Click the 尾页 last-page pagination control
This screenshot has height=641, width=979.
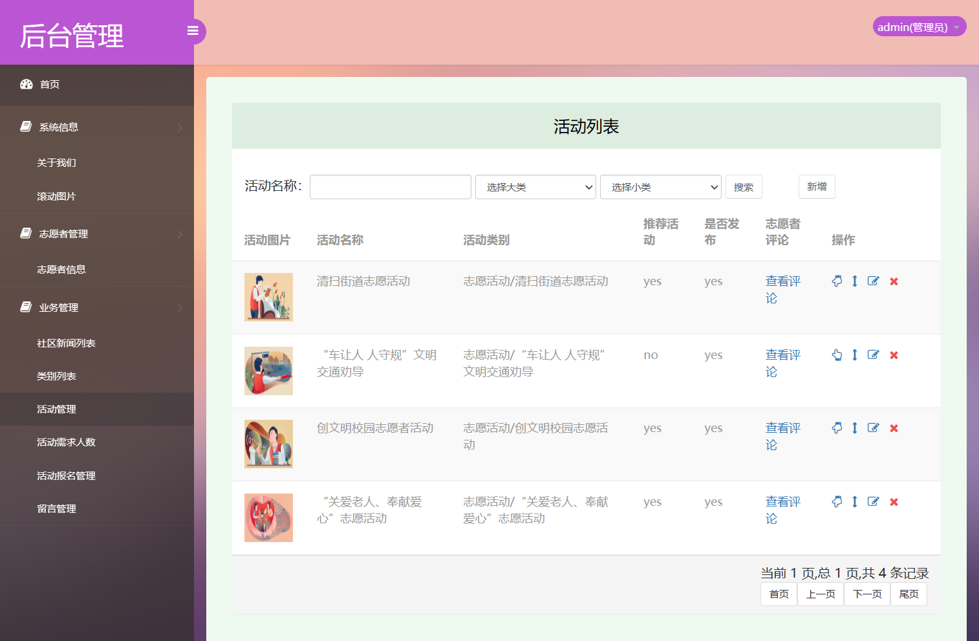point(909,594)
